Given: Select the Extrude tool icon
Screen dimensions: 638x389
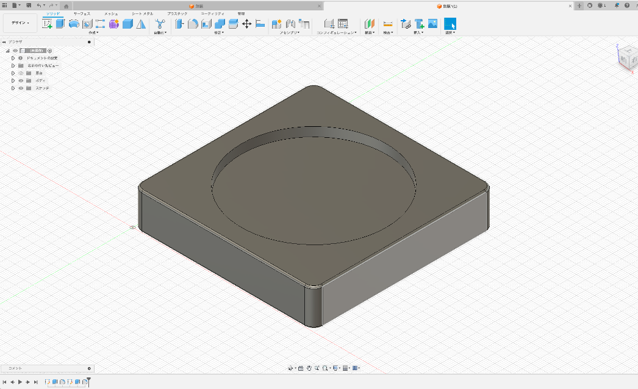Looking at the screenshot, I should pos(60,24).
